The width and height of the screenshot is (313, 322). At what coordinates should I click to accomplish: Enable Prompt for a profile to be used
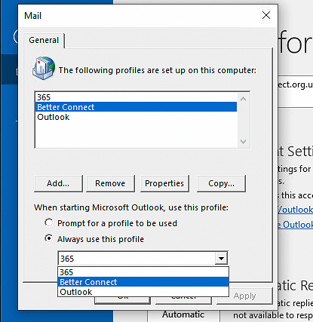point(48,222)
